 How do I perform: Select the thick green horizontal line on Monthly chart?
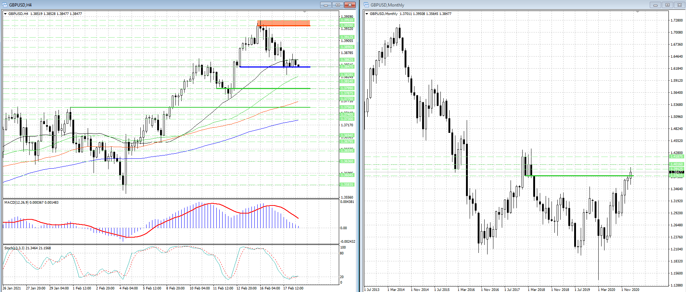click(x=579, y=176)
